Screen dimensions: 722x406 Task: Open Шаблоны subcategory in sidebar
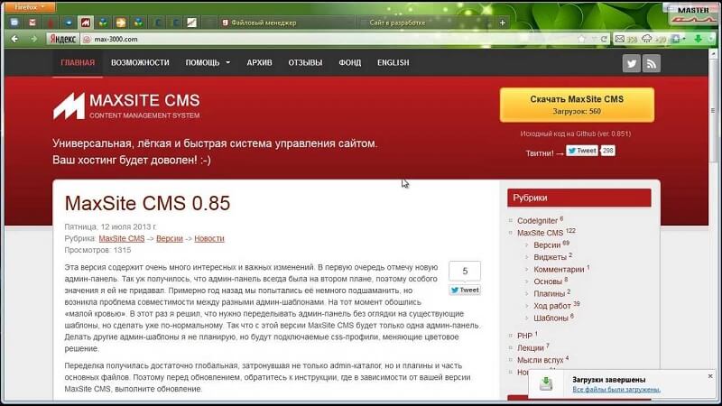551,318
